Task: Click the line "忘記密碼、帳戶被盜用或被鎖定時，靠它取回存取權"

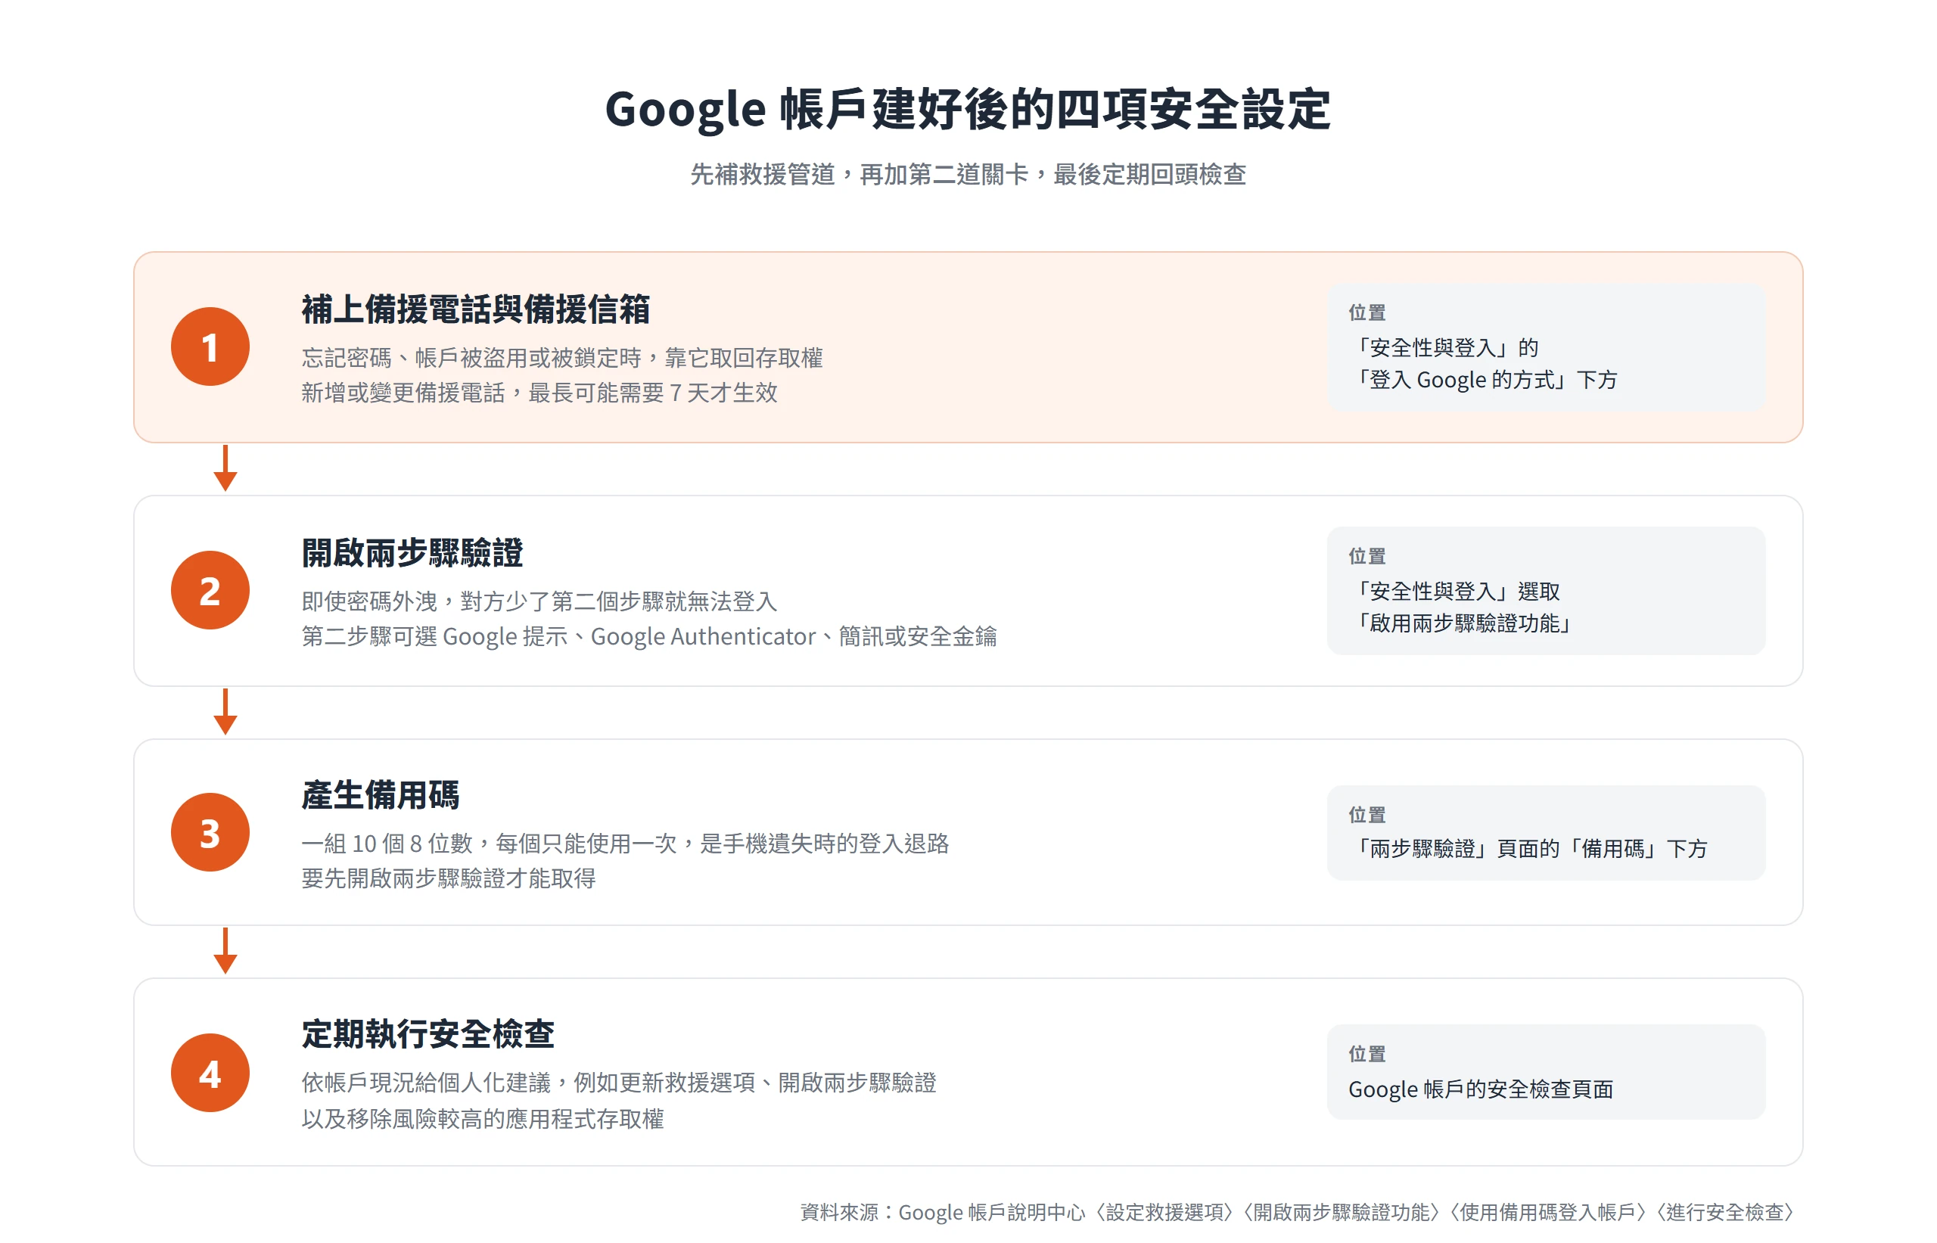Action: [x=561, y=358]
